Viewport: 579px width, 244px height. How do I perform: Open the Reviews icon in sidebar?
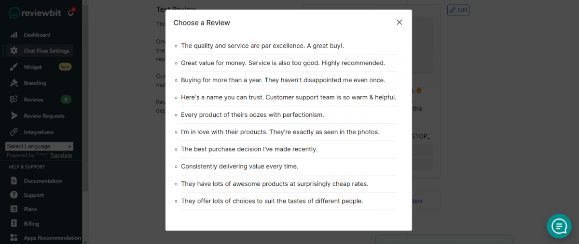14,100
